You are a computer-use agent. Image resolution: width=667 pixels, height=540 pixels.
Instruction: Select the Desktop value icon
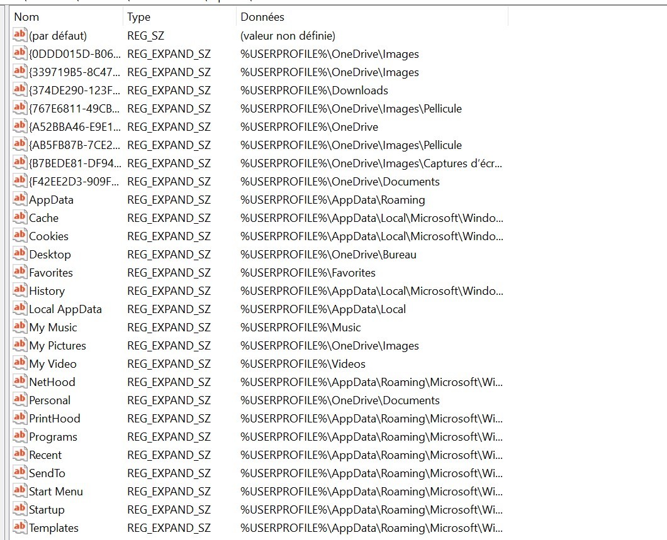coord(20,254)
